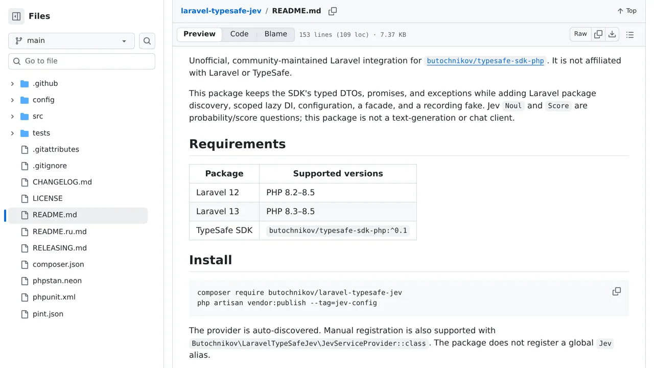
Task: Click the .github folder icon
Action: coord(25,84)
